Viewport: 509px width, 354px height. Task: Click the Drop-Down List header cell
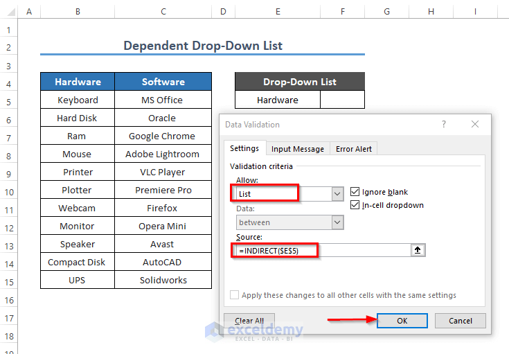(x=300, y=82)
